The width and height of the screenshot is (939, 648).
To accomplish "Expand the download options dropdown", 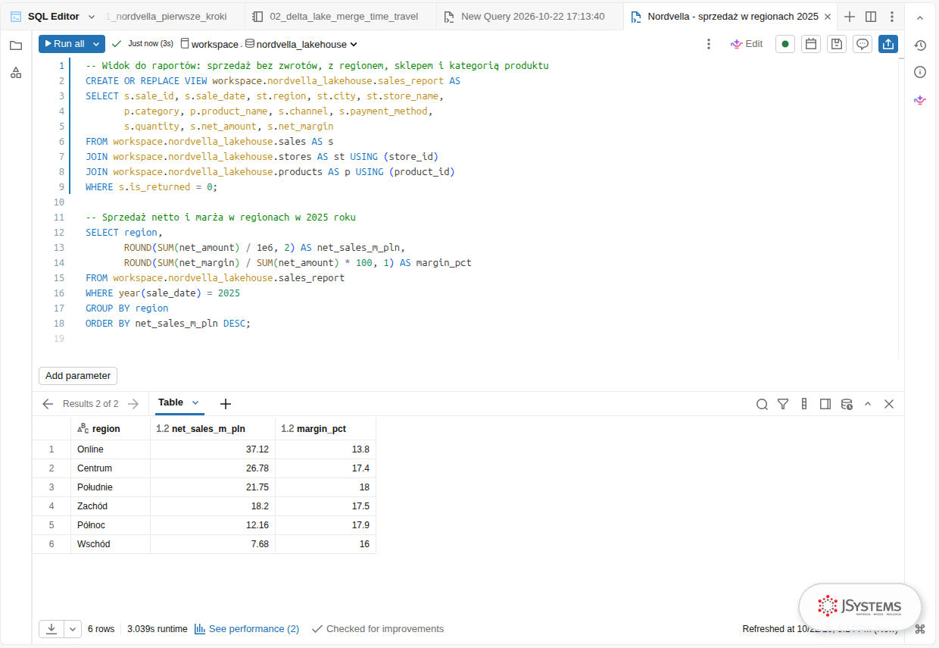I will coord(73,629).
